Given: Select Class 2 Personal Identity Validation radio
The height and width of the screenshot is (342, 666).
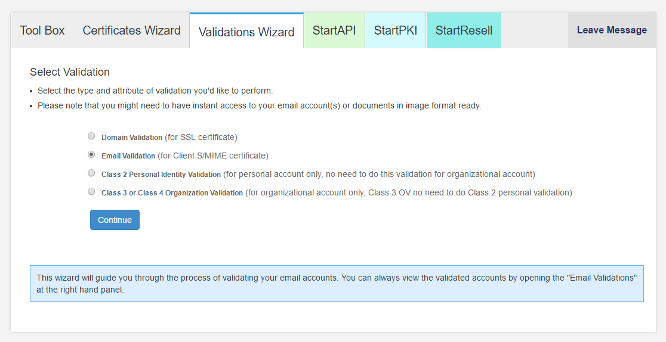Looking at the screenshot, I should coord(91,173).
